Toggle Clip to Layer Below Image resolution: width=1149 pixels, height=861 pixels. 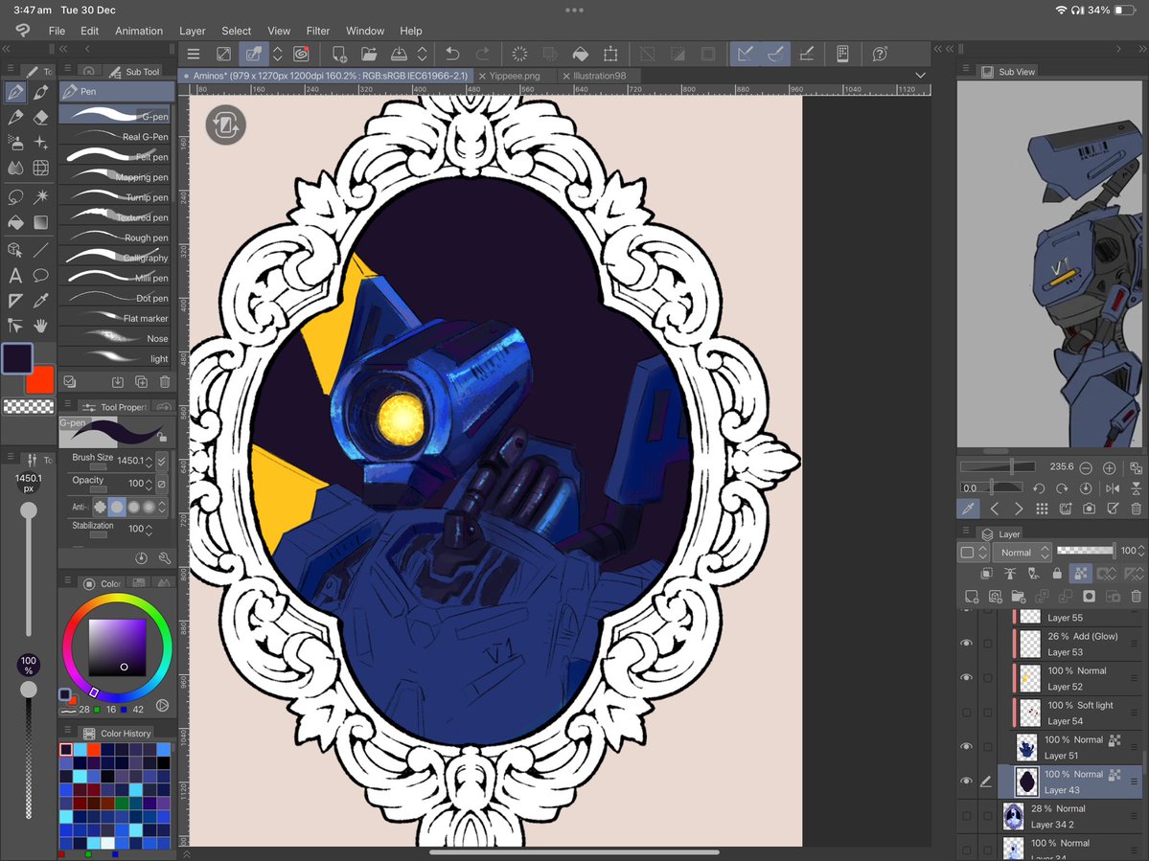point(987,574)
